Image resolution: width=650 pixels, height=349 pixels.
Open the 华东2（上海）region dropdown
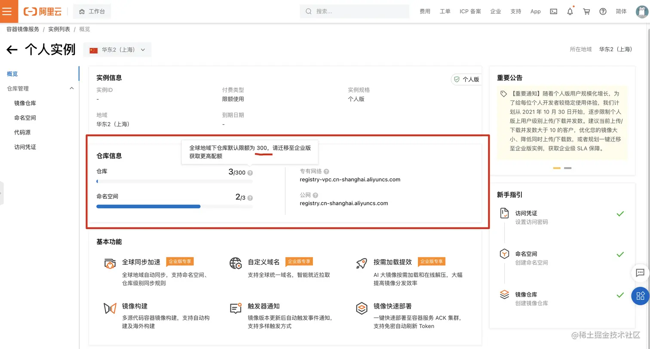click(x=117, y=49)
